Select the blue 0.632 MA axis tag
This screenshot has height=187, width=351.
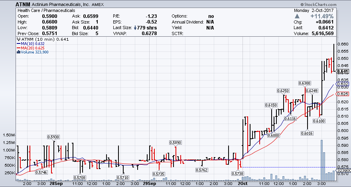[x=343, y=84]
